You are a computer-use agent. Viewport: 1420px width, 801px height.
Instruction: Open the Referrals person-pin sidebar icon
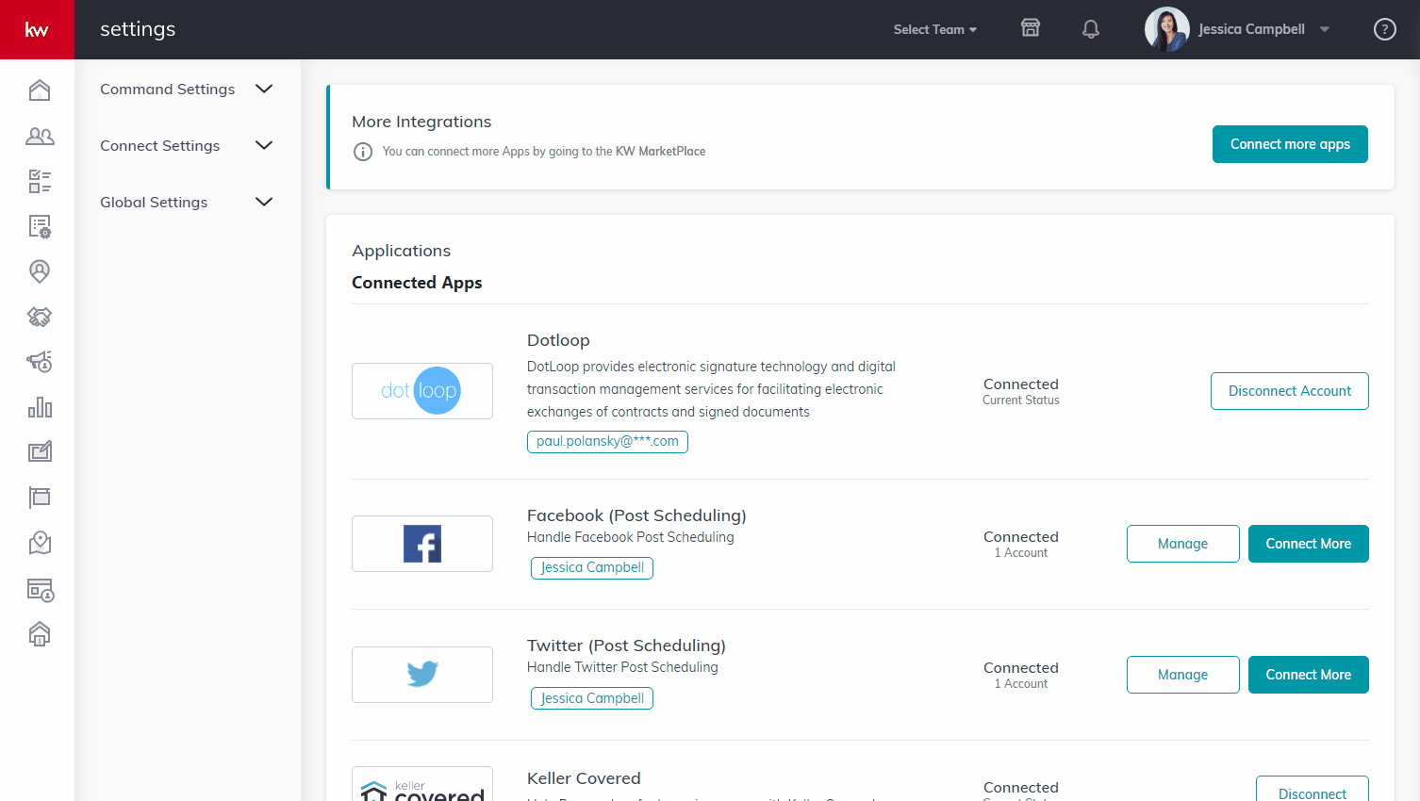(x=40, y=271)
